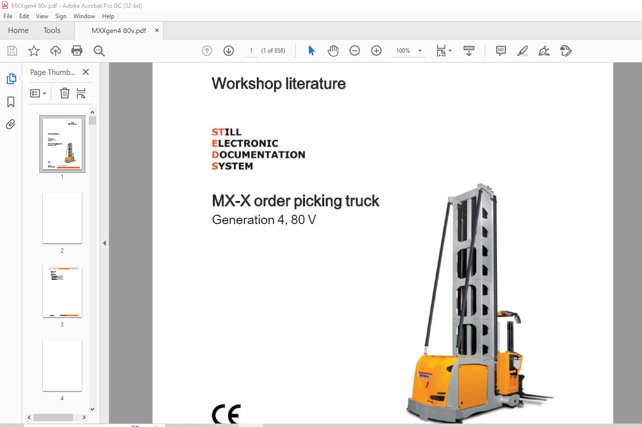Screen dimensions: 642x427
Task: Choose the selection arrow tool
Action: 311,51
